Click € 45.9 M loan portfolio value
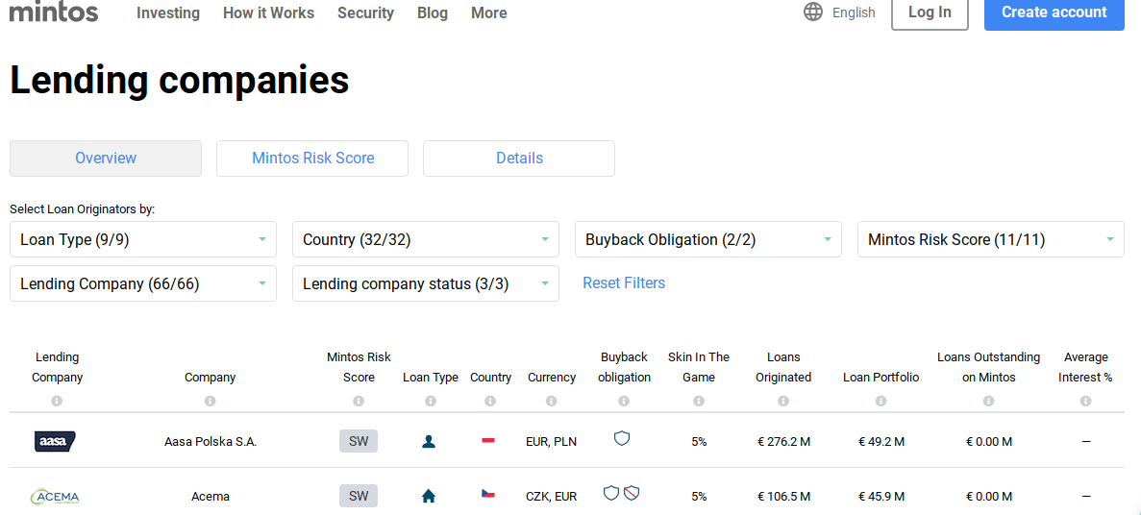This screenshot has width=1141, height=515. pyautogui.click(x=881, y=497)
